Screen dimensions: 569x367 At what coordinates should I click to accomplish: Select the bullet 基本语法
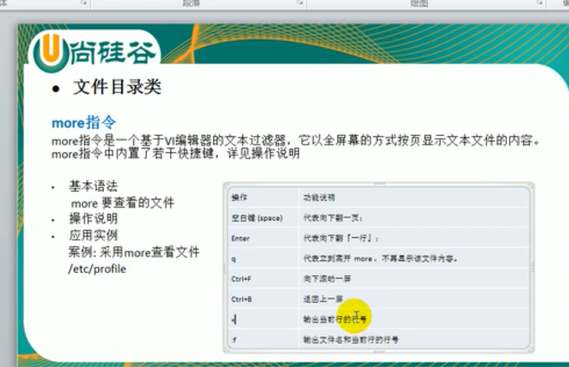tap(93, 186)
